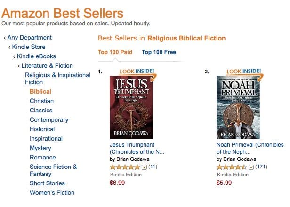Viewport: 290px width, 207px height.
Task: Open rating dropdown arrow for Noah Primeval
Action: click(251, 167)
